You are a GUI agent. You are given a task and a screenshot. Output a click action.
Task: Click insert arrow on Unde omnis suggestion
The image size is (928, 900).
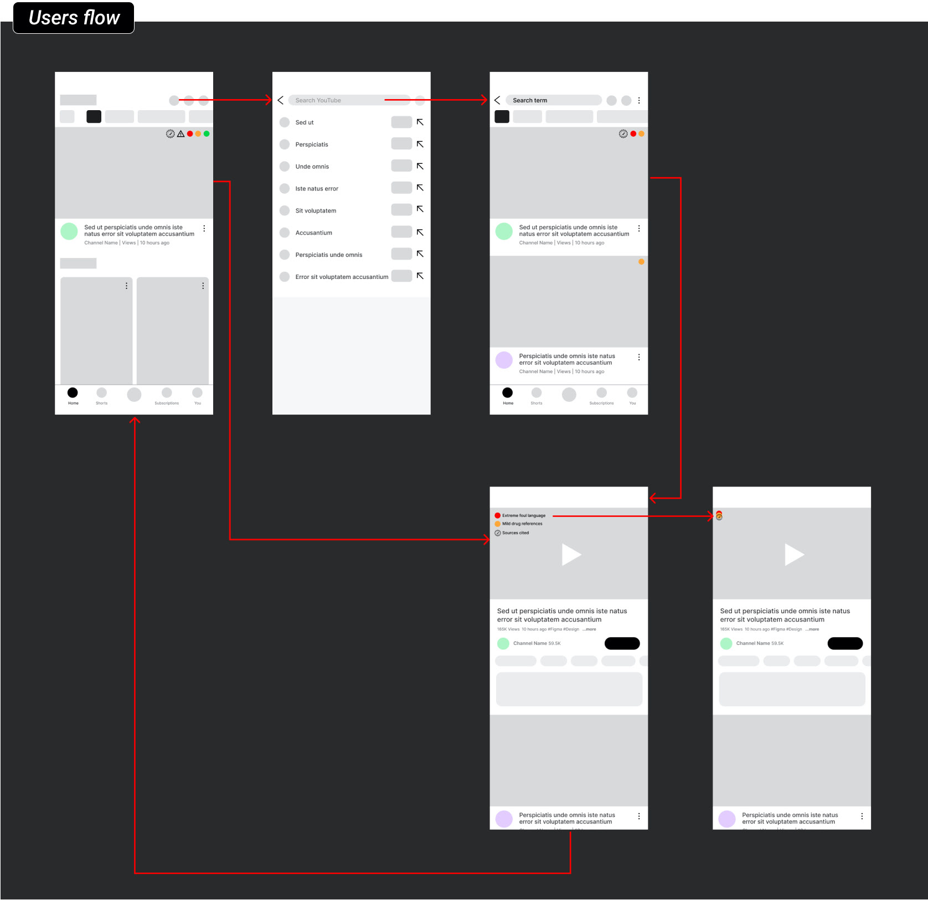point(420,166)
